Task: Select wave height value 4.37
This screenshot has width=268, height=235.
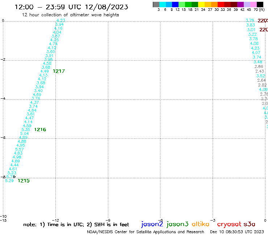Action: [34, 102]
